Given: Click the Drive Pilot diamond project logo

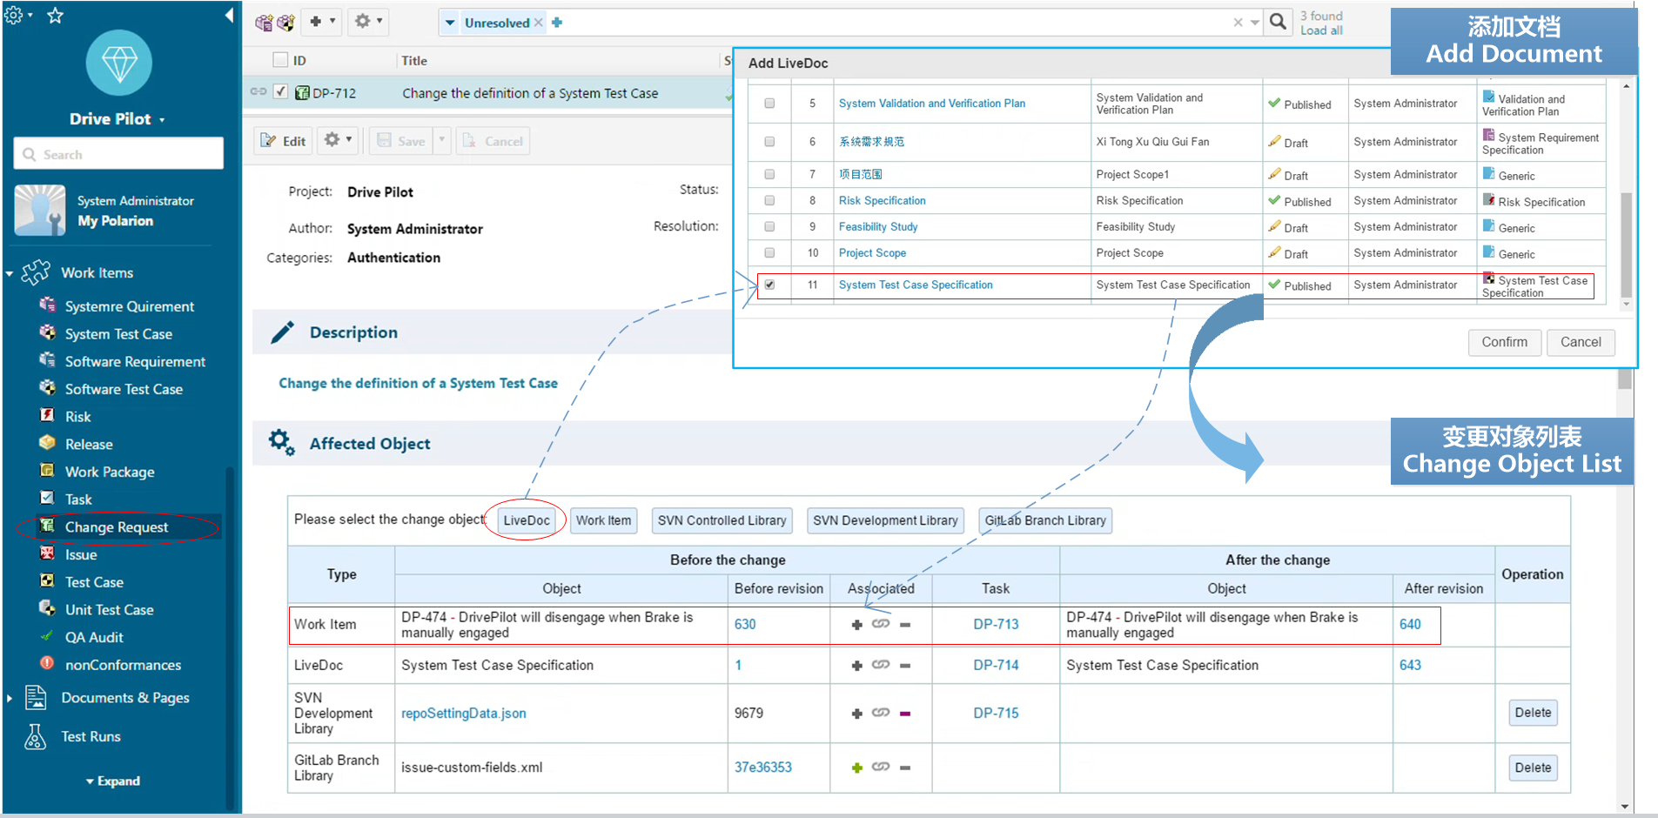Looking at the screenshot, I should coord(119,63).
